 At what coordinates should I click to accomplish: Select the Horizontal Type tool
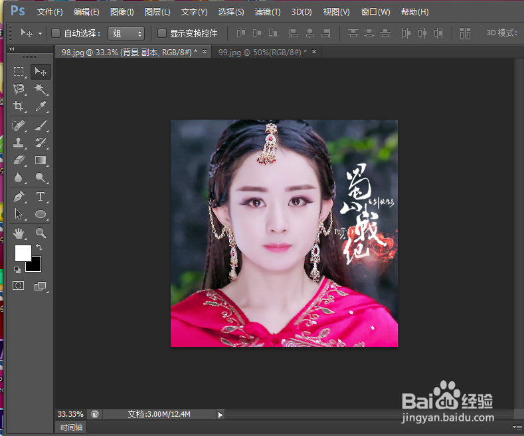point(41,197)
